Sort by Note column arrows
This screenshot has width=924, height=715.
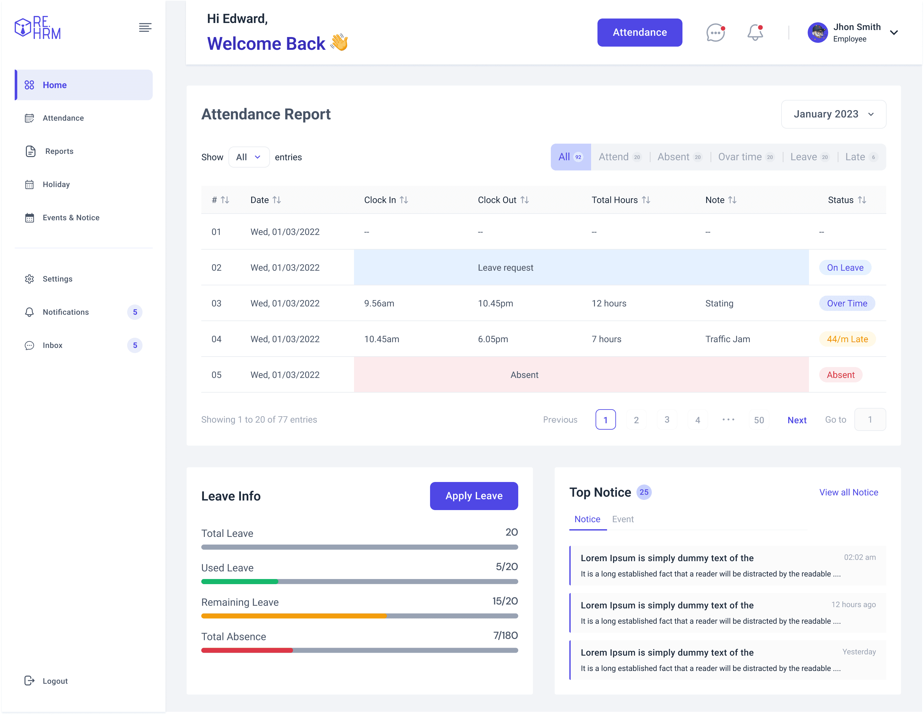pyautogui.click(x=732, y=200)
